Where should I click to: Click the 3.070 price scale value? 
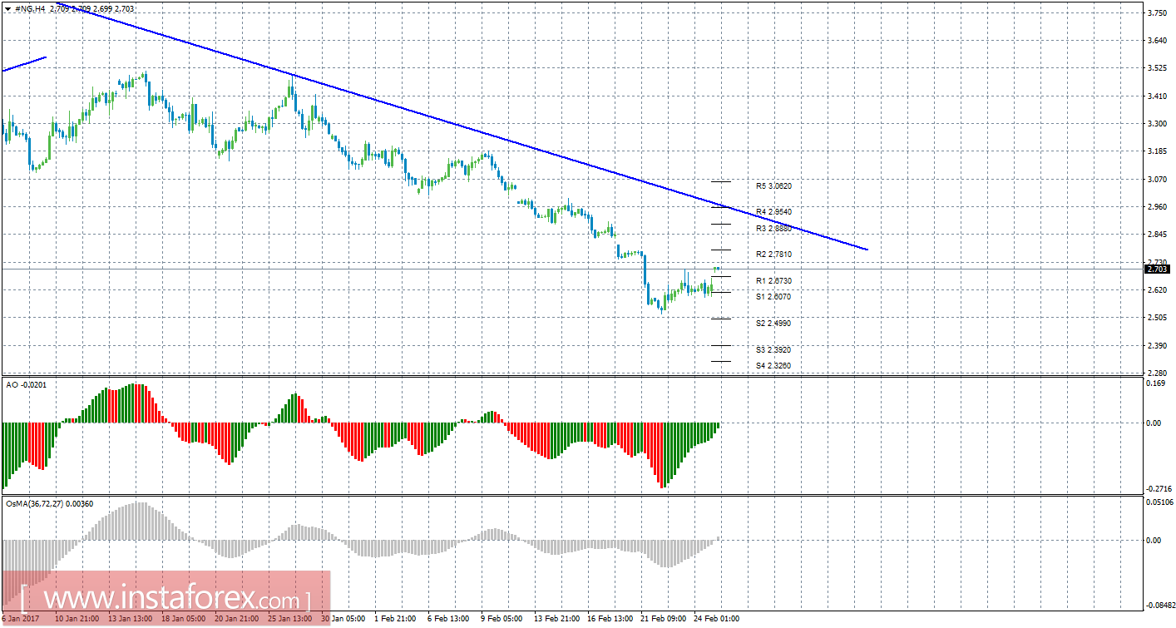coord(1157,179)
